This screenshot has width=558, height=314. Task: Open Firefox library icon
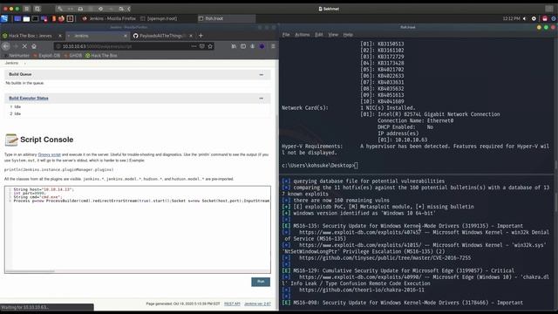tap(234, 46)
